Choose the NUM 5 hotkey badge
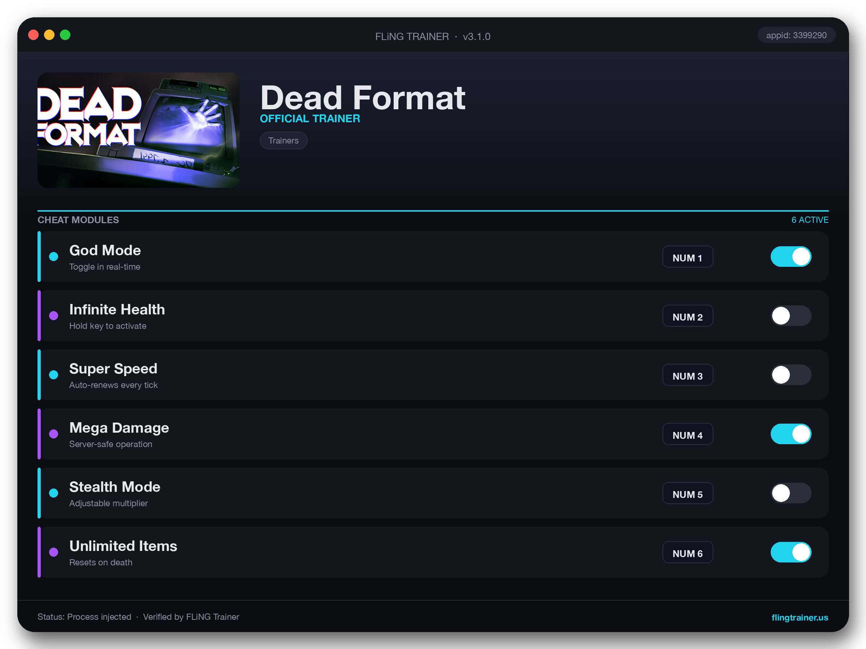Screen dimensions: 866x649 687,493
